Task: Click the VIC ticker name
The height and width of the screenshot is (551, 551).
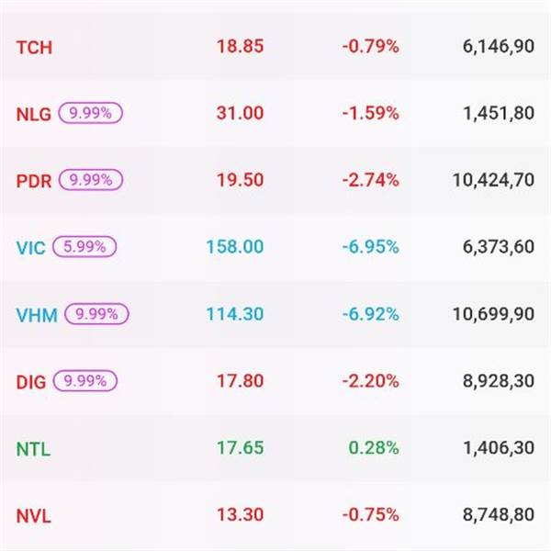Action: click(x=31, y=248)
